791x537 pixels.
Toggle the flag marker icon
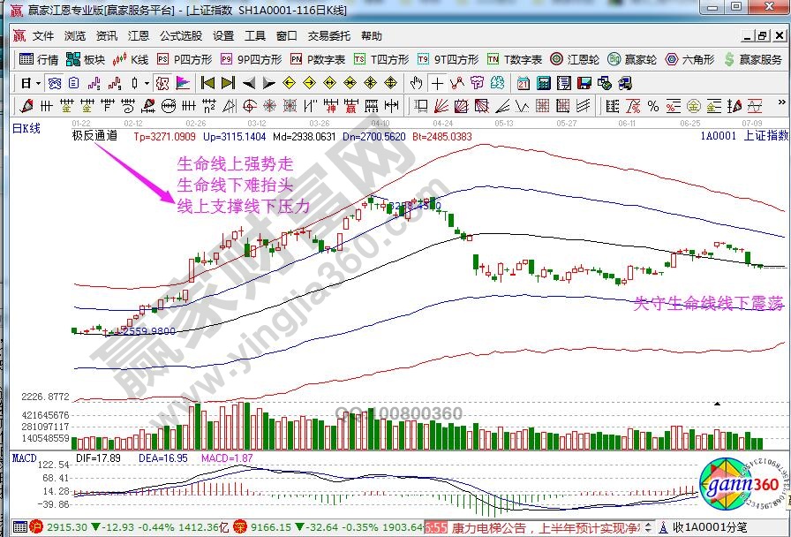pyautogui.click(x=183, y=83)
